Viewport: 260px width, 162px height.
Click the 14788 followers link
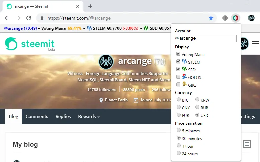point(102,90)
